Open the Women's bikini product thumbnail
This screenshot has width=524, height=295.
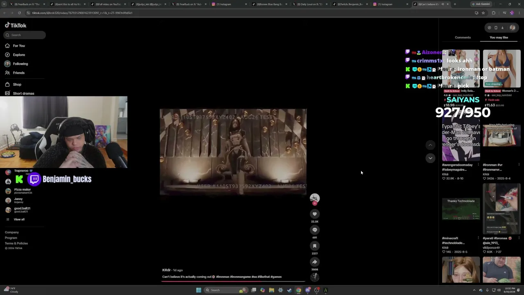[501, 69]
